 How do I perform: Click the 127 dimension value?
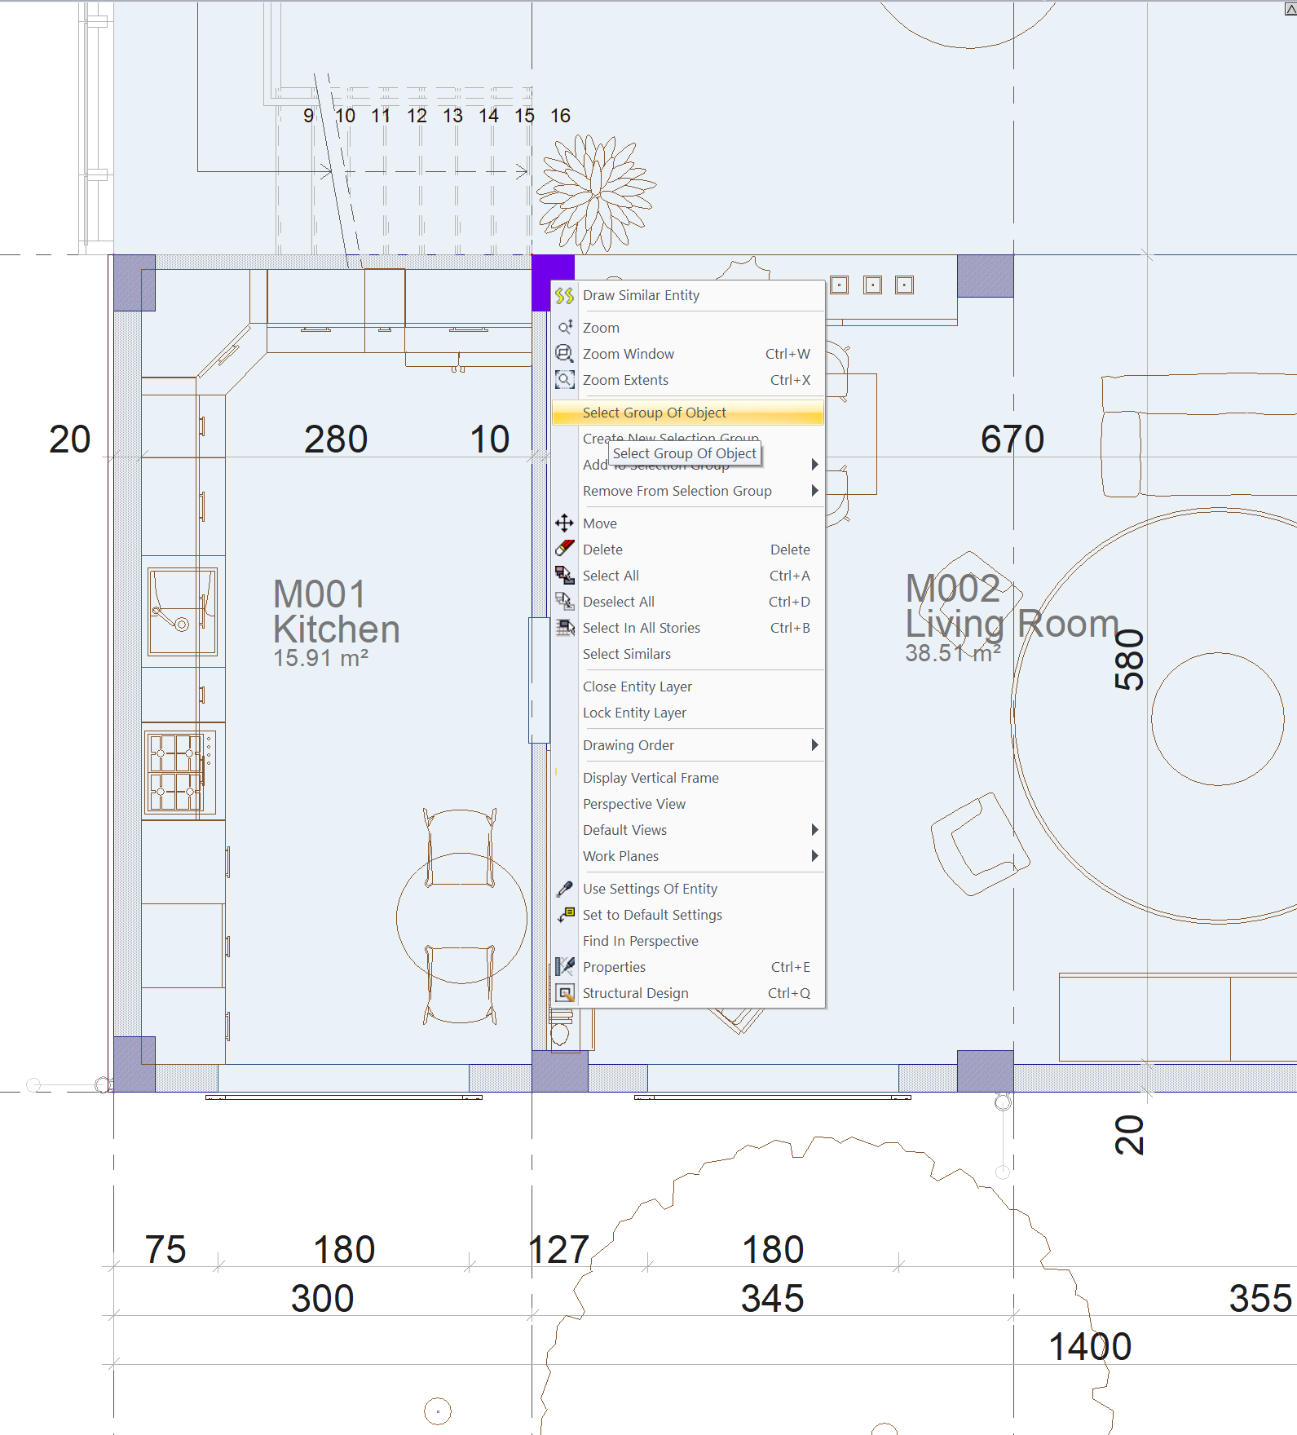point(558,1250)
